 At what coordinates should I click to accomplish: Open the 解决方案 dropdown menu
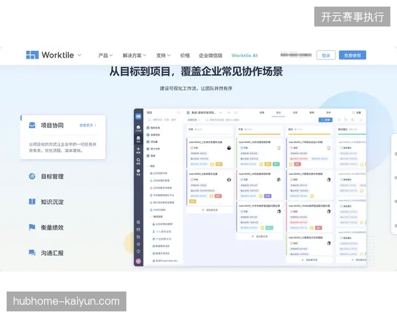point(134,55)
